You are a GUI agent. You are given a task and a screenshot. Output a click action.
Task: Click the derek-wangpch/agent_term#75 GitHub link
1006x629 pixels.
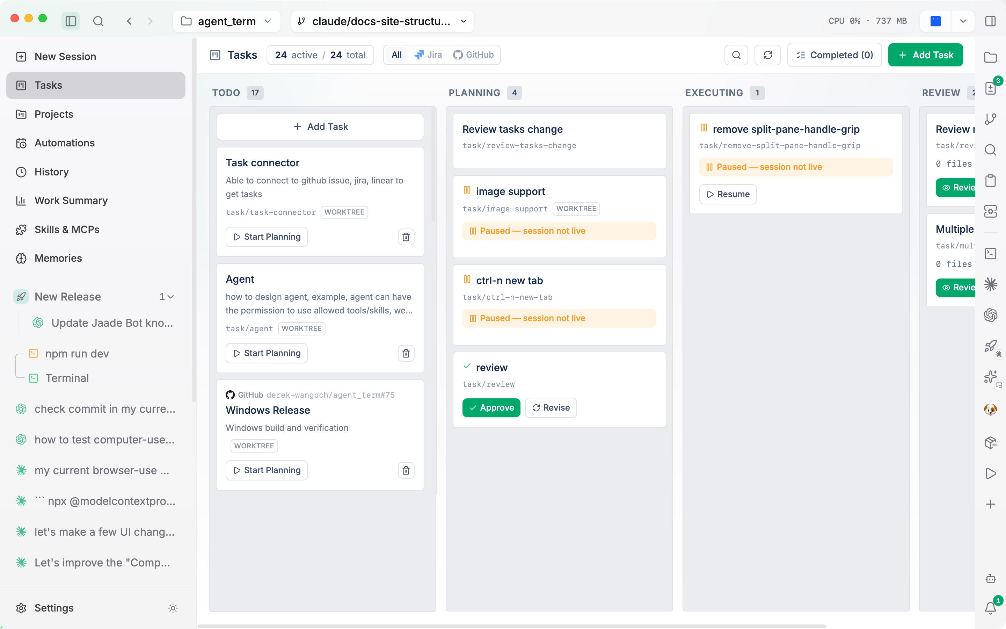point(330,395)
